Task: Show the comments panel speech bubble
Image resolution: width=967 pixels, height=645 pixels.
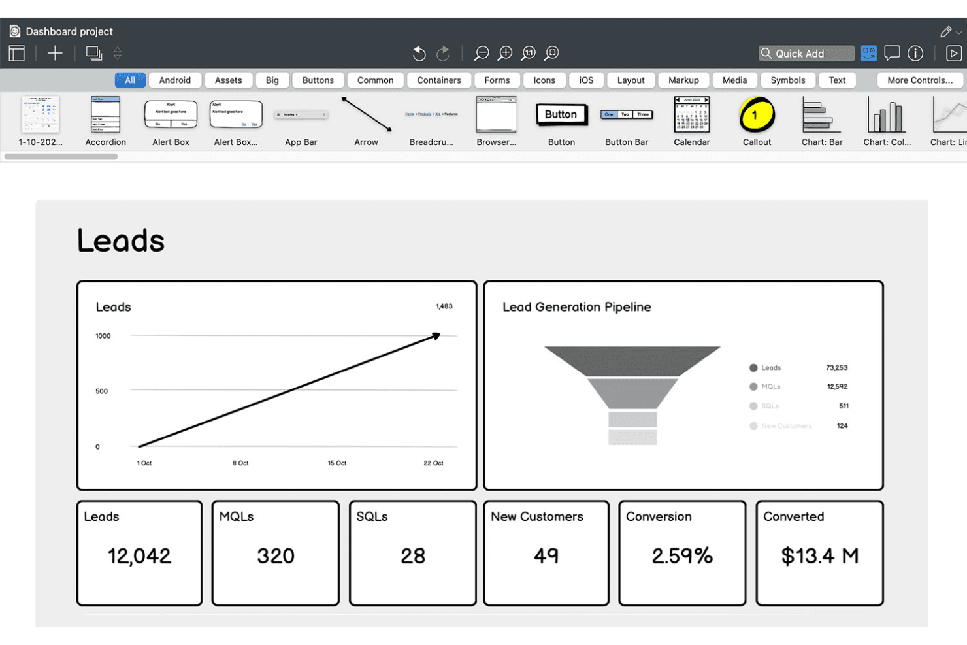Action: [892, 54]
